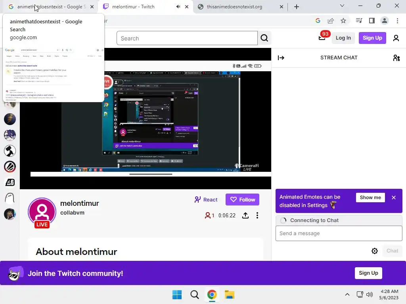Open the network icon in system tray
The width and height of the screenshot is (406, 304).
point(360,294)
